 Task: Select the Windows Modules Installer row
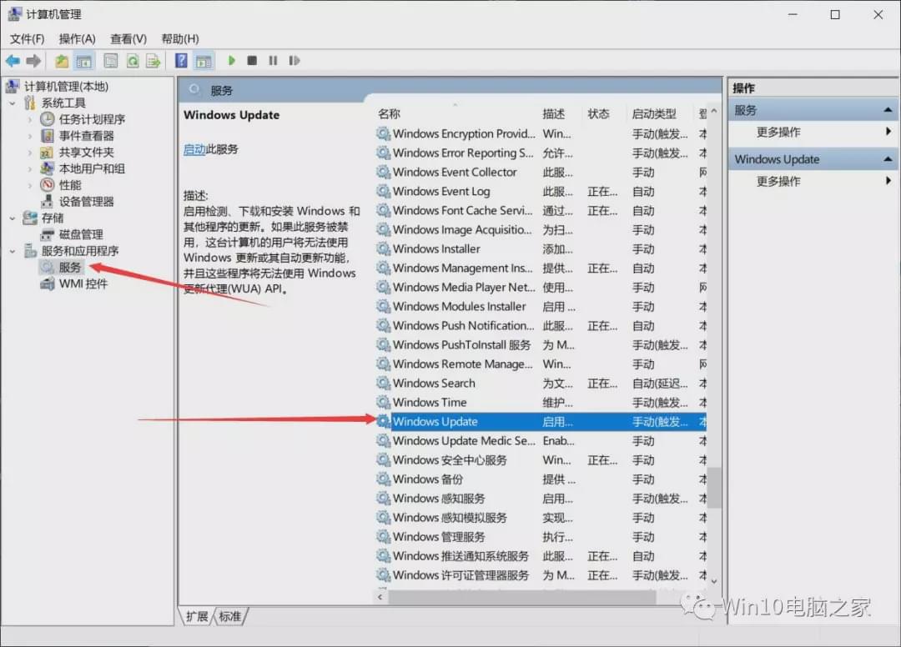[541, 307]
